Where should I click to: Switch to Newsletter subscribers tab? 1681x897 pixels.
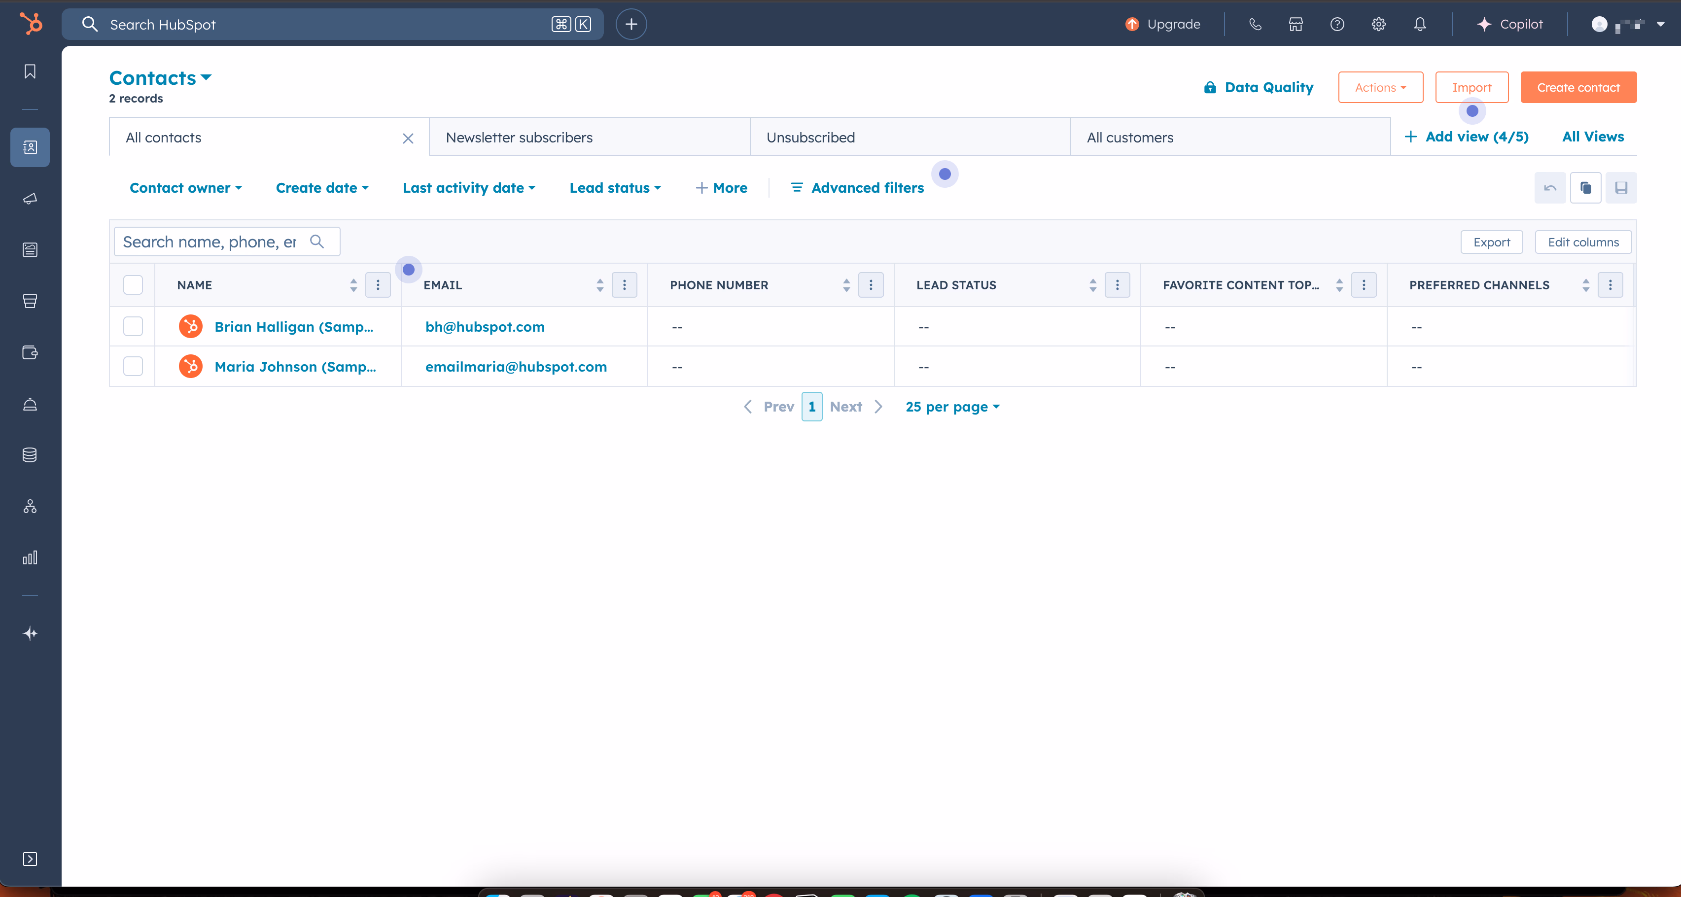(589, 137)
